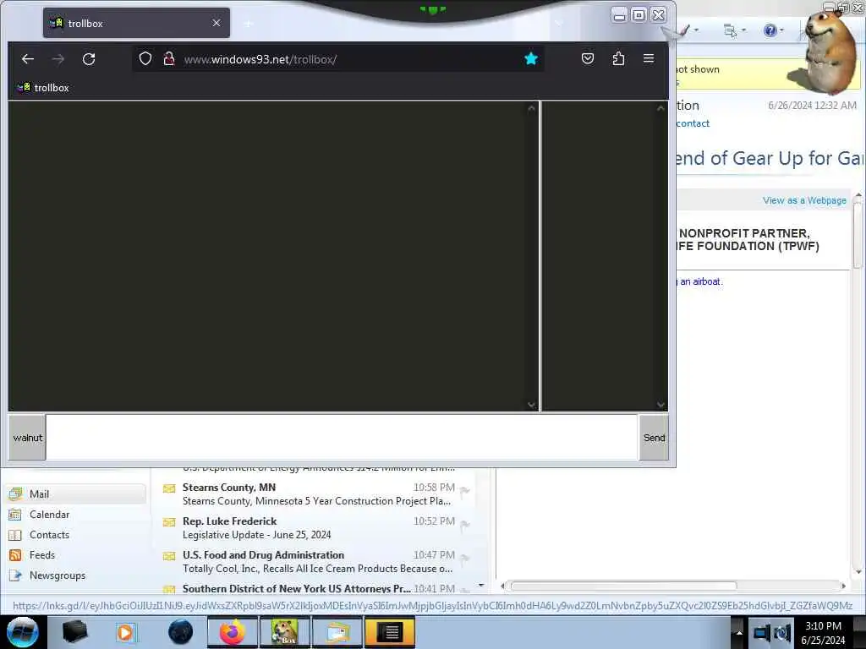Screen dimensions: 866x649
Task: Click the padlock site security icon
Action: click(x=169, y=58)
